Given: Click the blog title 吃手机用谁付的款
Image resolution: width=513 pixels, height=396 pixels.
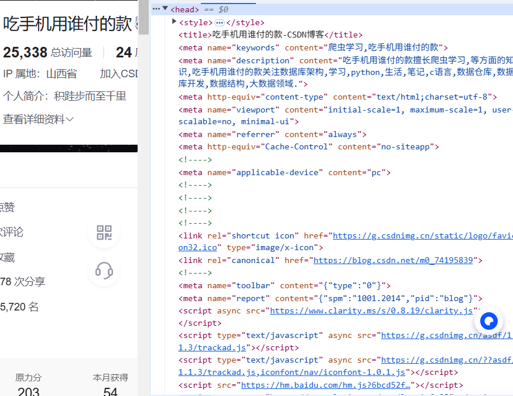Looking at the screenshot, I should 67,23.
